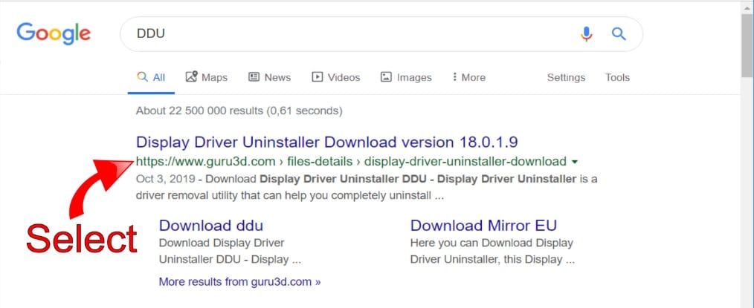Click the Maps tab icon
Image resolution: width=754 pixels, height=308 pixels.
coord(191,77)
